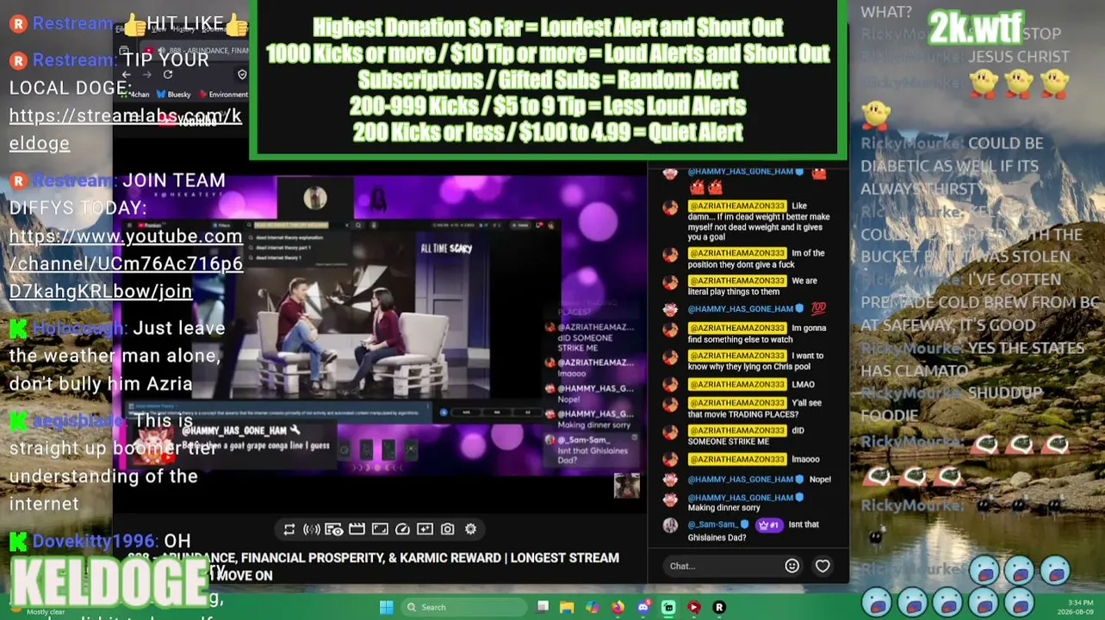Viewport: 1105px width, 620px height.
Task: Click the 'lmaooo' message in the chat panel
Action: 805,459
